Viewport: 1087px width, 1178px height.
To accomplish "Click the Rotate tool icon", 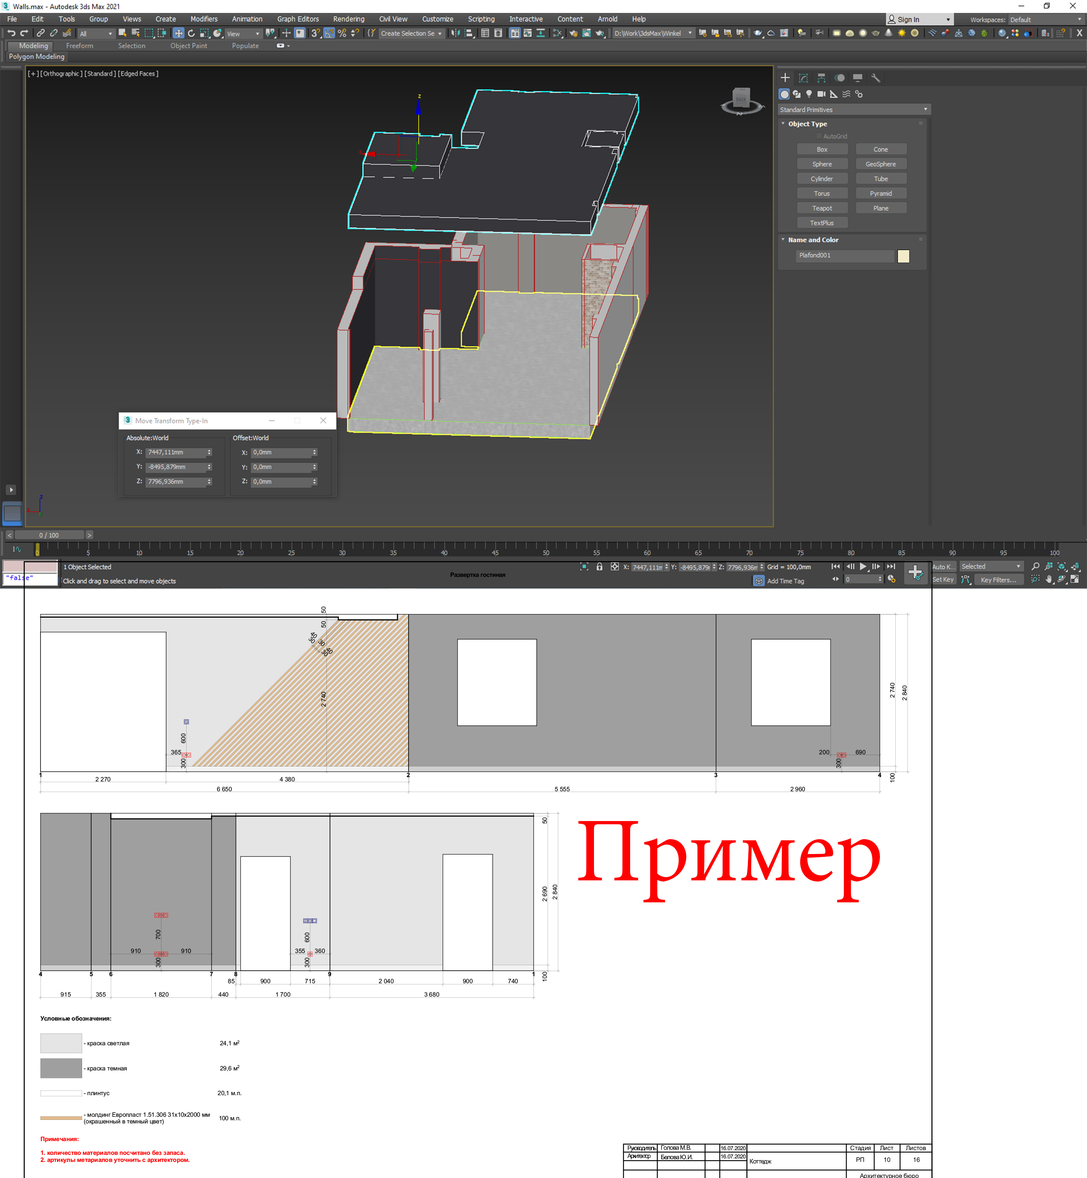I will tap(191, 33).
